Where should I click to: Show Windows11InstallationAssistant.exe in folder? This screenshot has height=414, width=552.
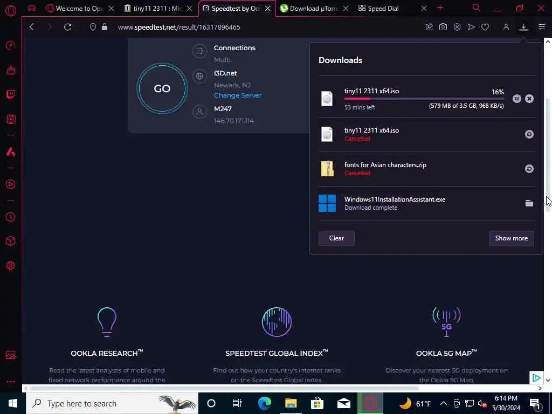[529, 203]
